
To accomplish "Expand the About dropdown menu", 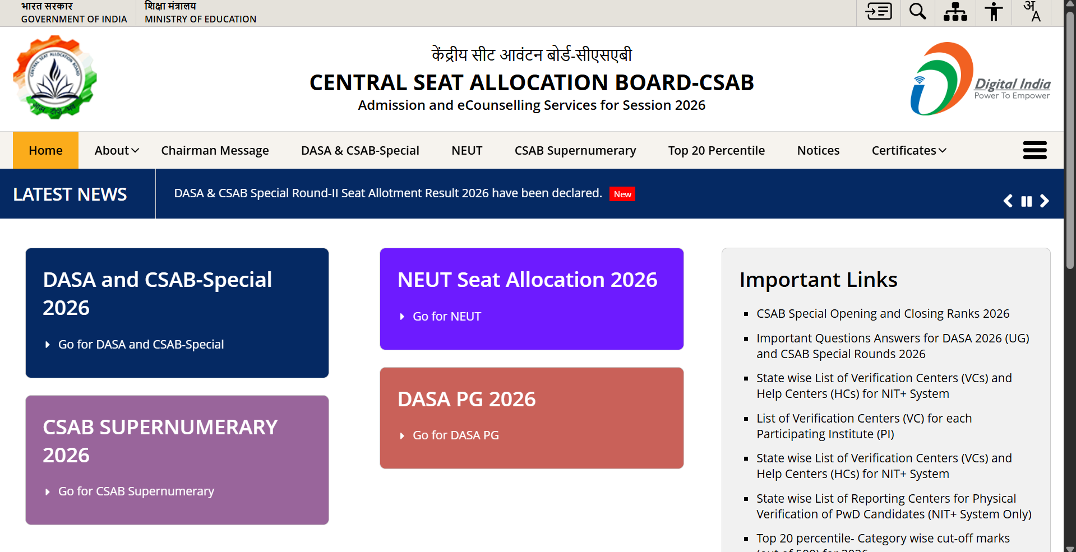I will (117, 150).
